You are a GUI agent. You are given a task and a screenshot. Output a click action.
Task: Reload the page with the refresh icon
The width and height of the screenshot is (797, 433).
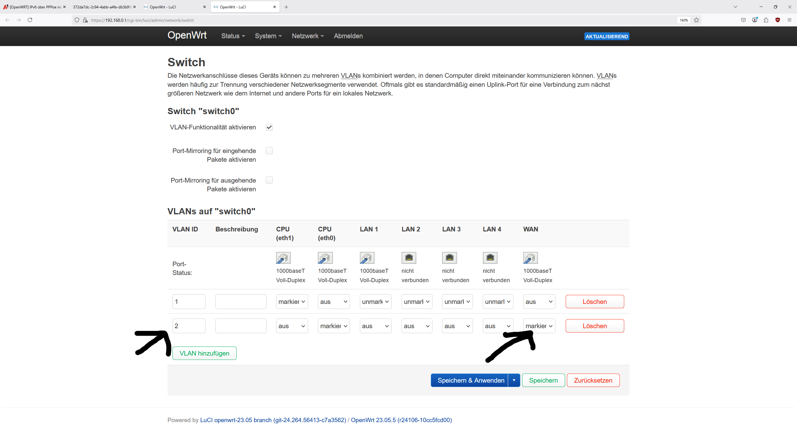[x=30, y=20]
